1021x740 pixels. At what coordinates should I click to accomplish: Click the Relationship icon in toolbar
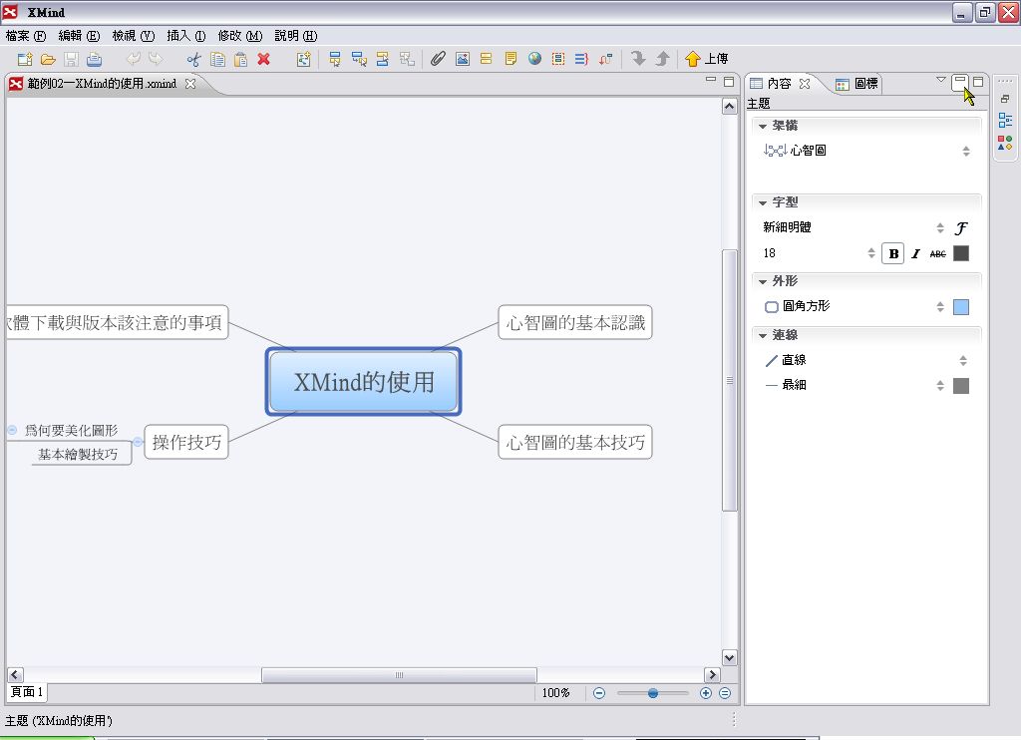click(605, 59)
